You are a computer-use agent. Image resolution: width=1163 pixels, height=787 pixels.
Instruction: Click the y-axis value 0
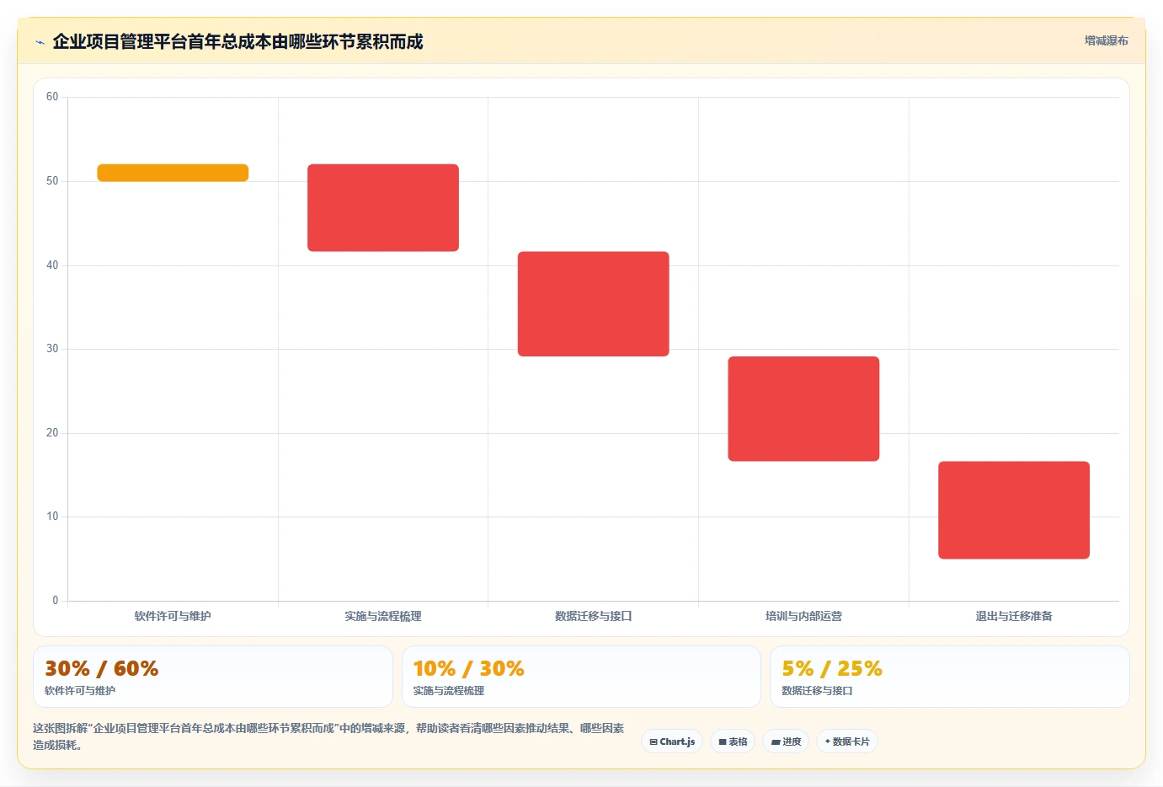56,601
